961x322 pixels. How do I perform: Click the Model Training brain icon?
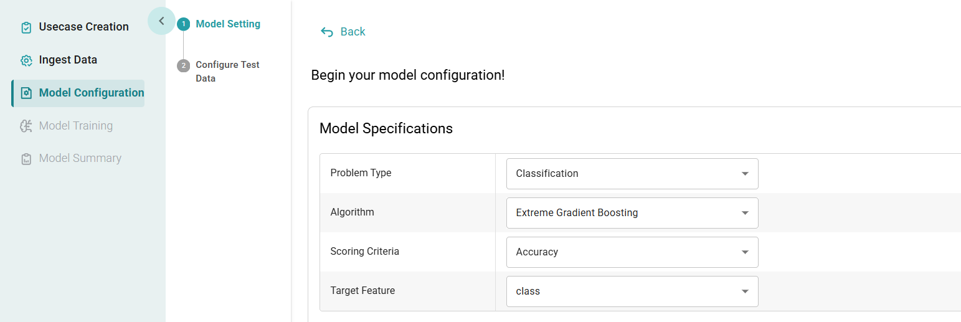[26, 126]
